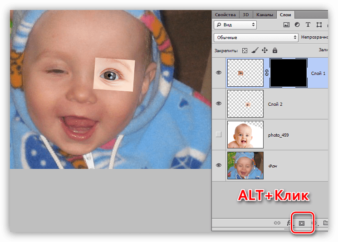The height and width of the screenshot is (242, 338).
Task: Select the photo_459 layer thumbnail
Action: click(245, 134)
